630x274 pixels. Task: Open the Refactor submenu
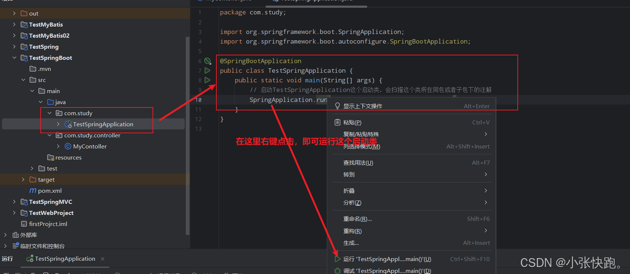(x=412, y=231)
